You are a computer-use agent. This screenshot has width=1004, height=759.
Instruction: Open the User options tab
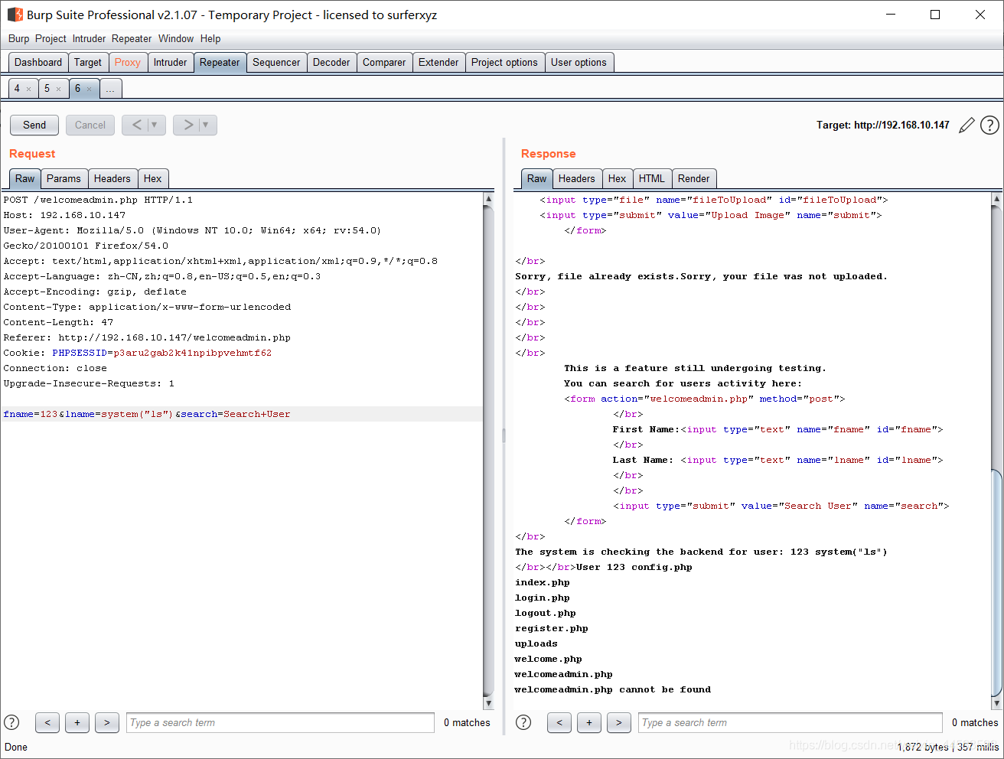[579, 63]
